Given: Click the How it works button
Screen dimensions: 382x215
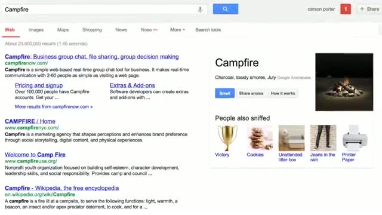Looking at the screenshot, I should 282,93.
